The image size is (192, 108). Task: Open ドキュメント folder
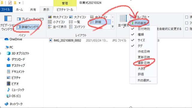coord(16,72)
